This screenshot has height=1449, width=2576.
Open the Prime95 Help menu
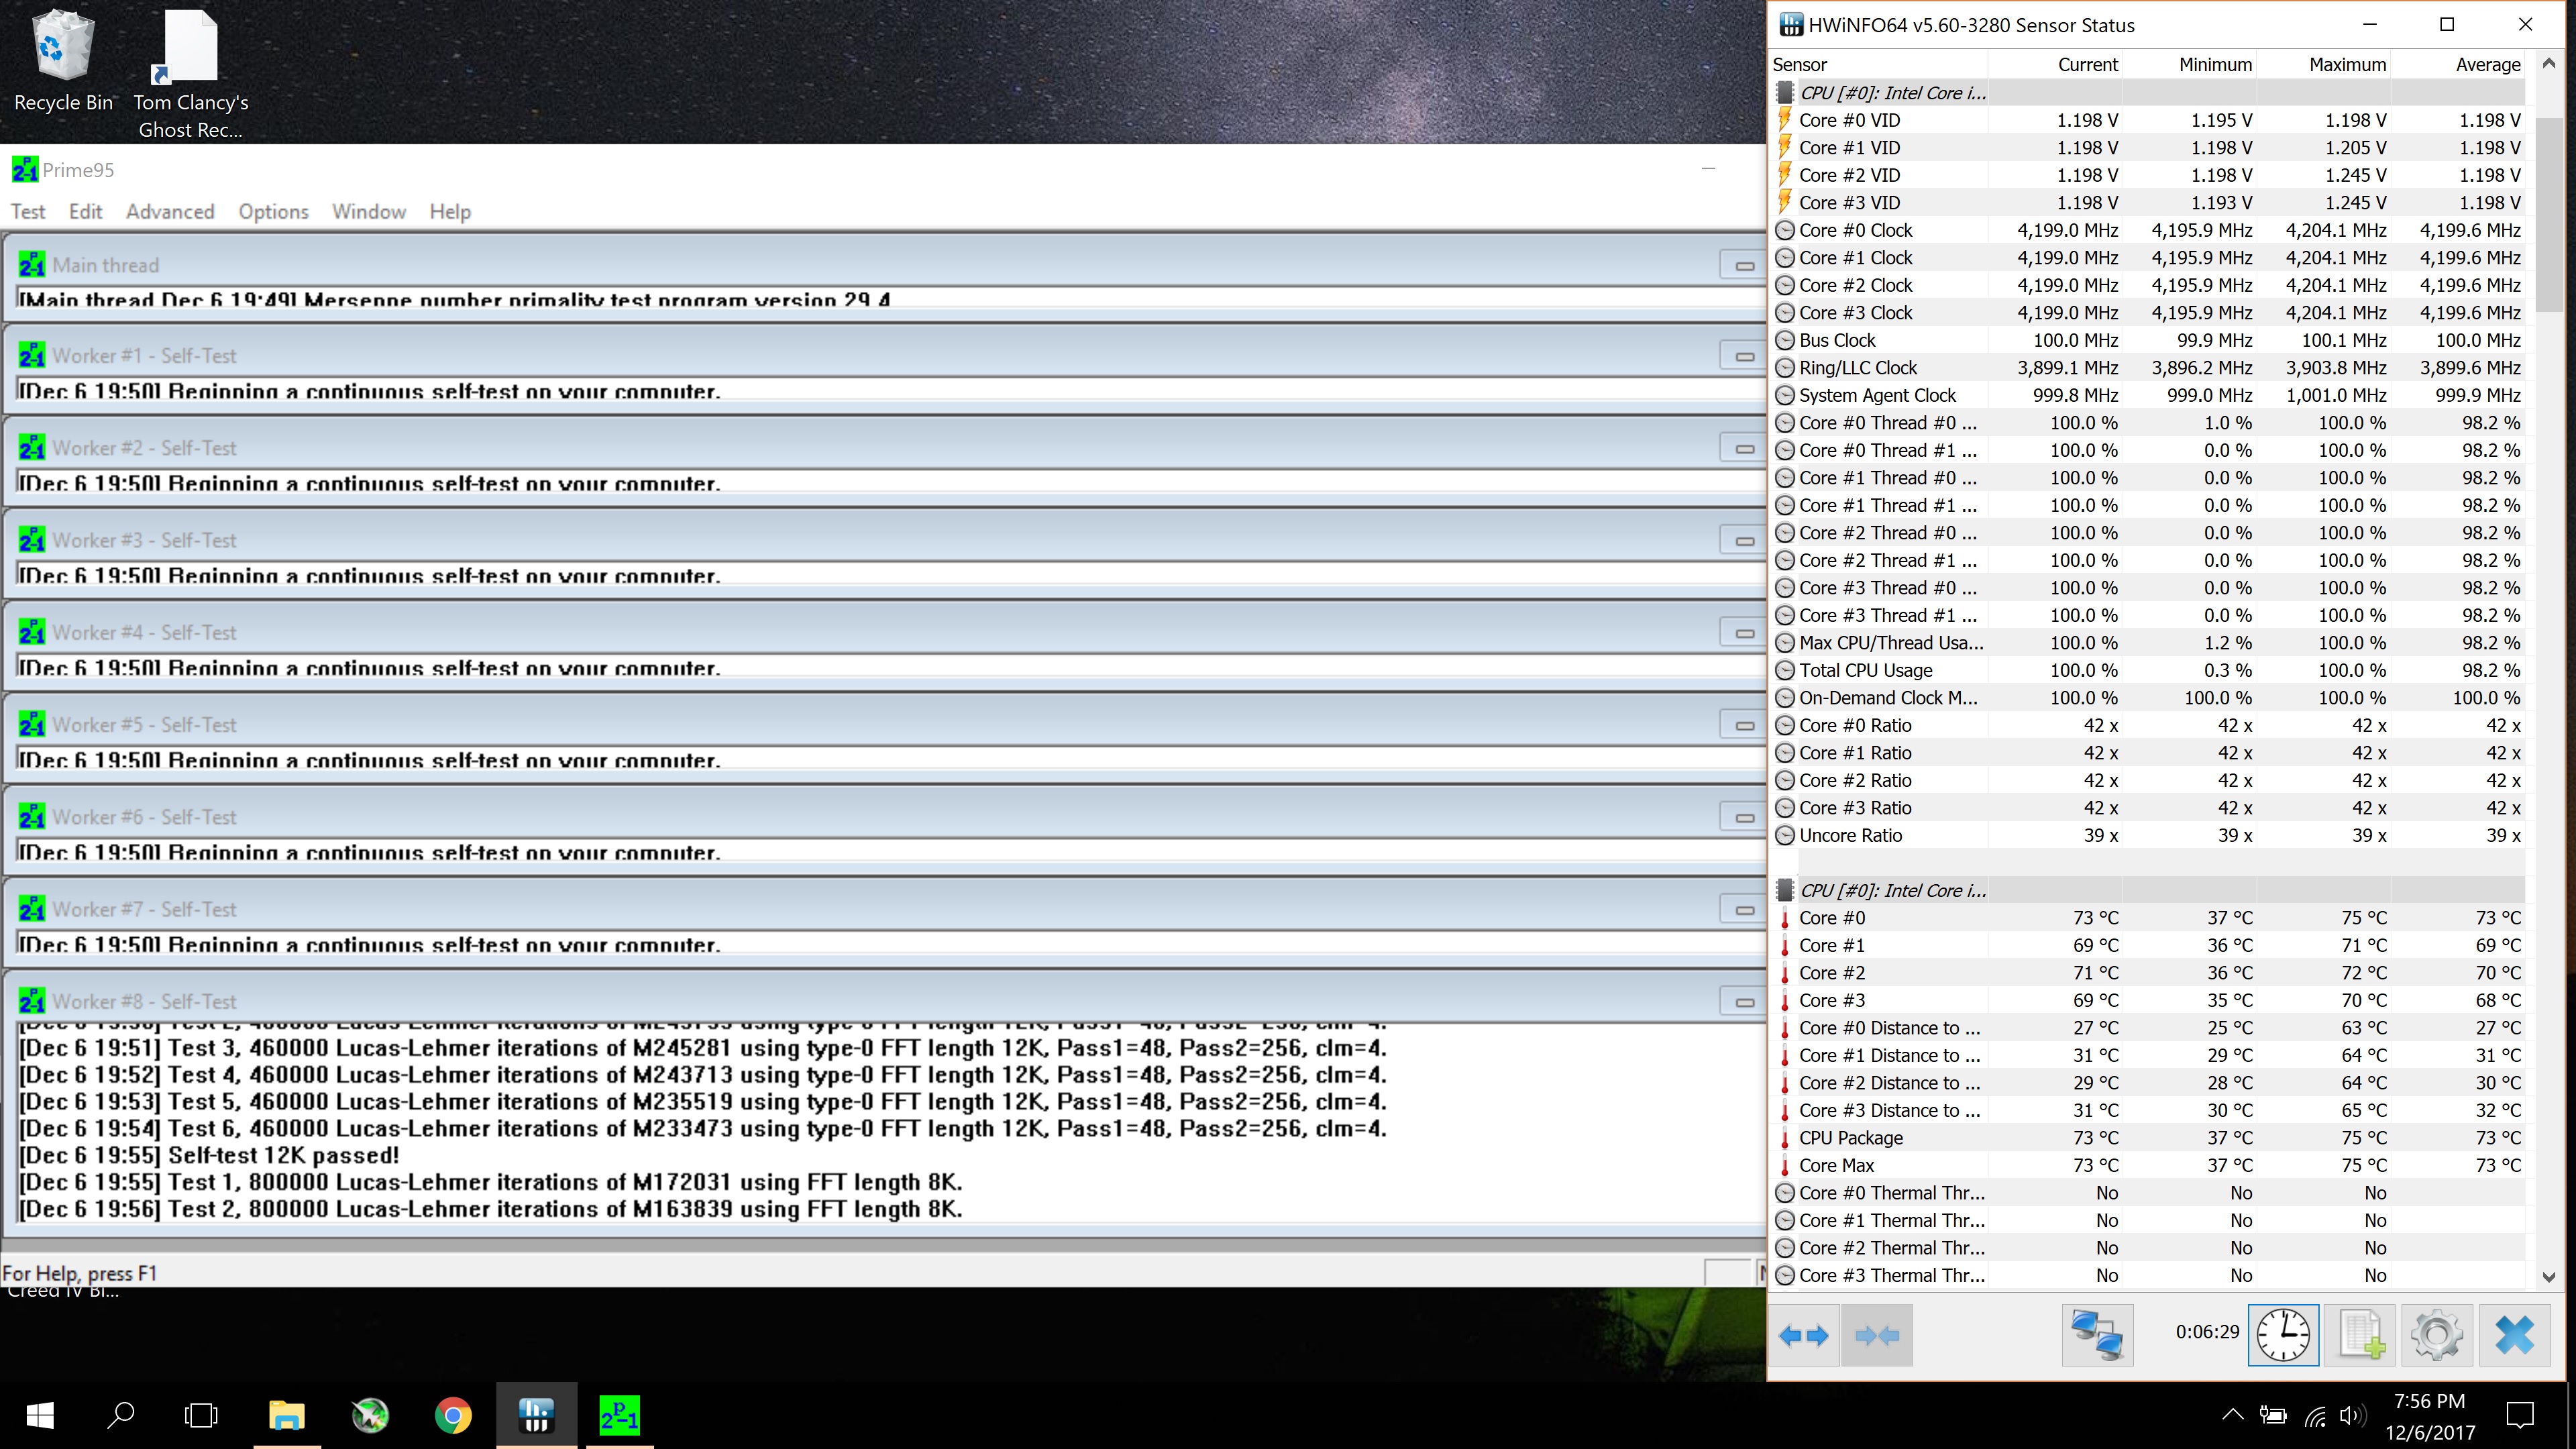[x=450, y=211]
